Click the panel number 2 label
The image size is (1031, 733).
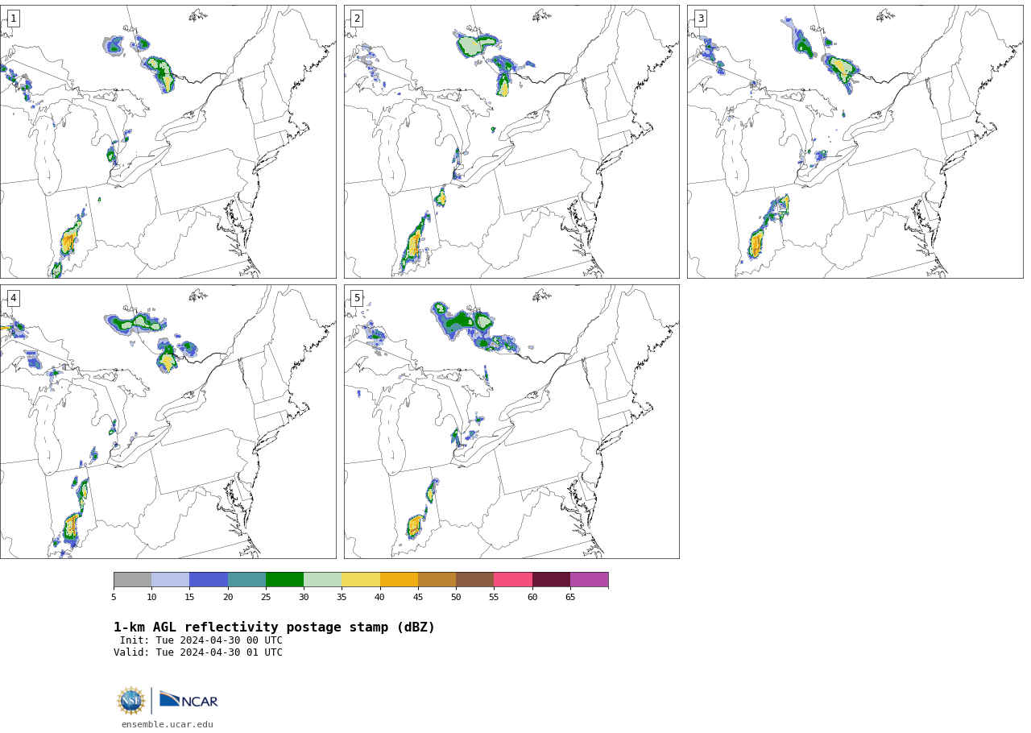point(357,19)
